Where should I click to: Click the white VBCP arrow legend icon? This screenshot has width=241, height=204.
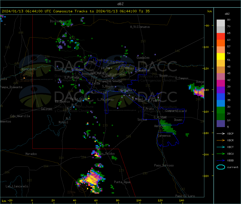tap(221, 133)
